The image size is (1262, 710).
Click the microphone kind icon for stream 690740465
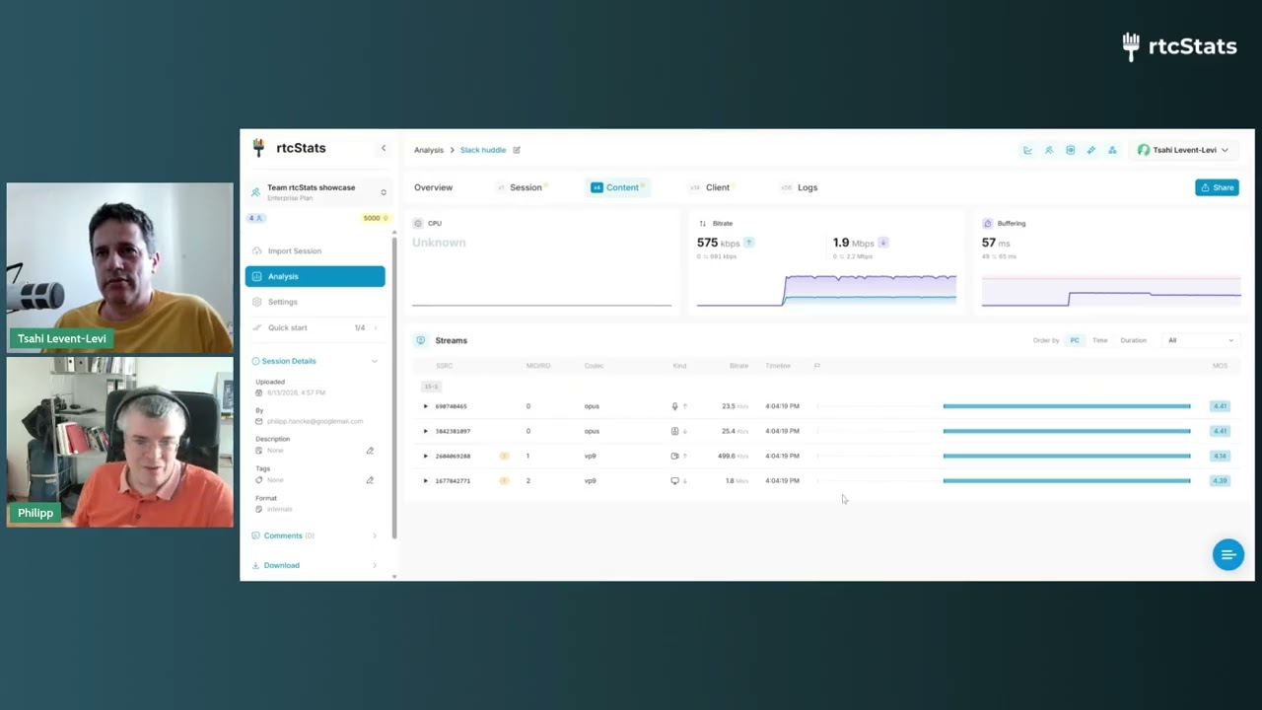(x=675, y=406)
